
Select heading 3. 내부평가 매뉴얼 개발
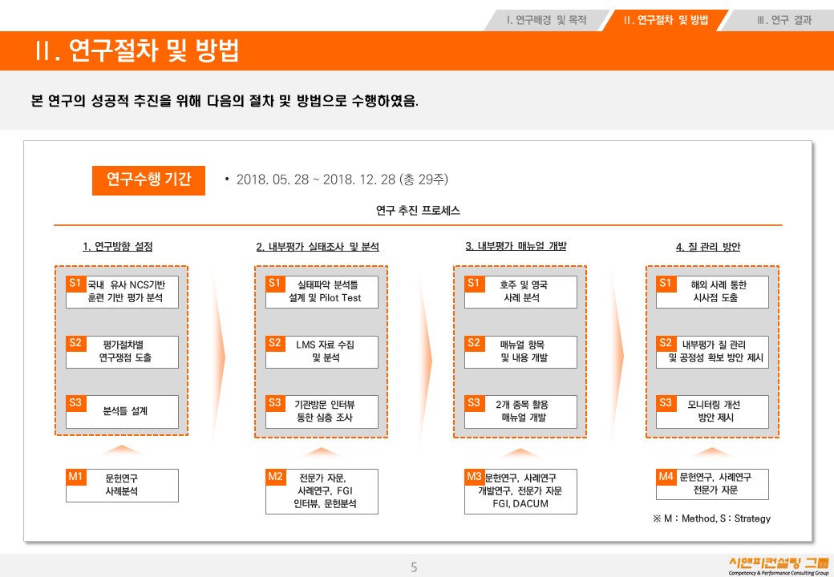click(516, 246)
